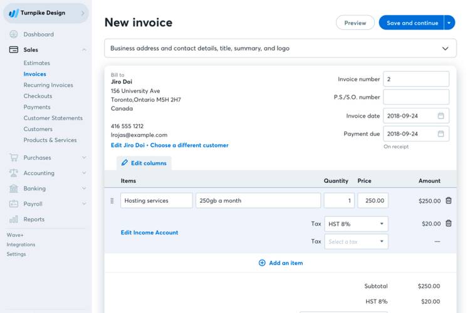Viewport: 470px width, 313px height.
Task: Expand business address and details section
Action: pyautogui.click(x=445, y=48)
